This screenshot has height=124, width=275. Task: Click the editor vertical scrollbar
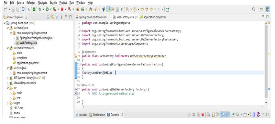(x=266, y=61)
